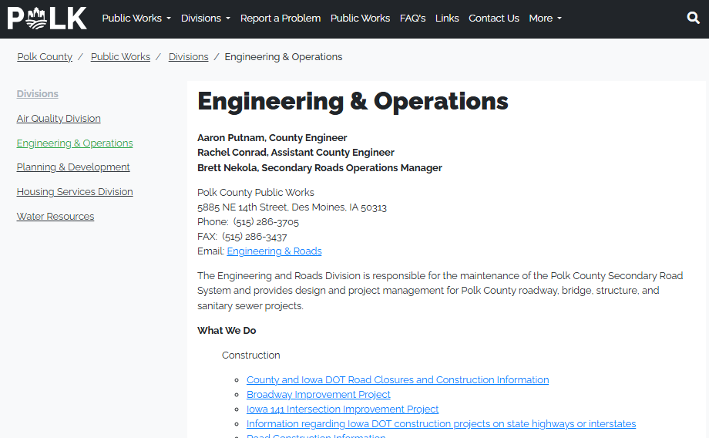Navigate to Public Works breadcrumb
This screenshot has width=709, height=438.
pos(120,57)
